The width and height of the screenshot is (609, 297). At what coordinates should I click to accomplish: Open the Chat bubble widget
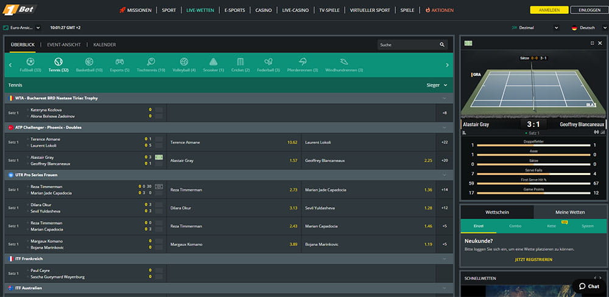click(588, 287)
